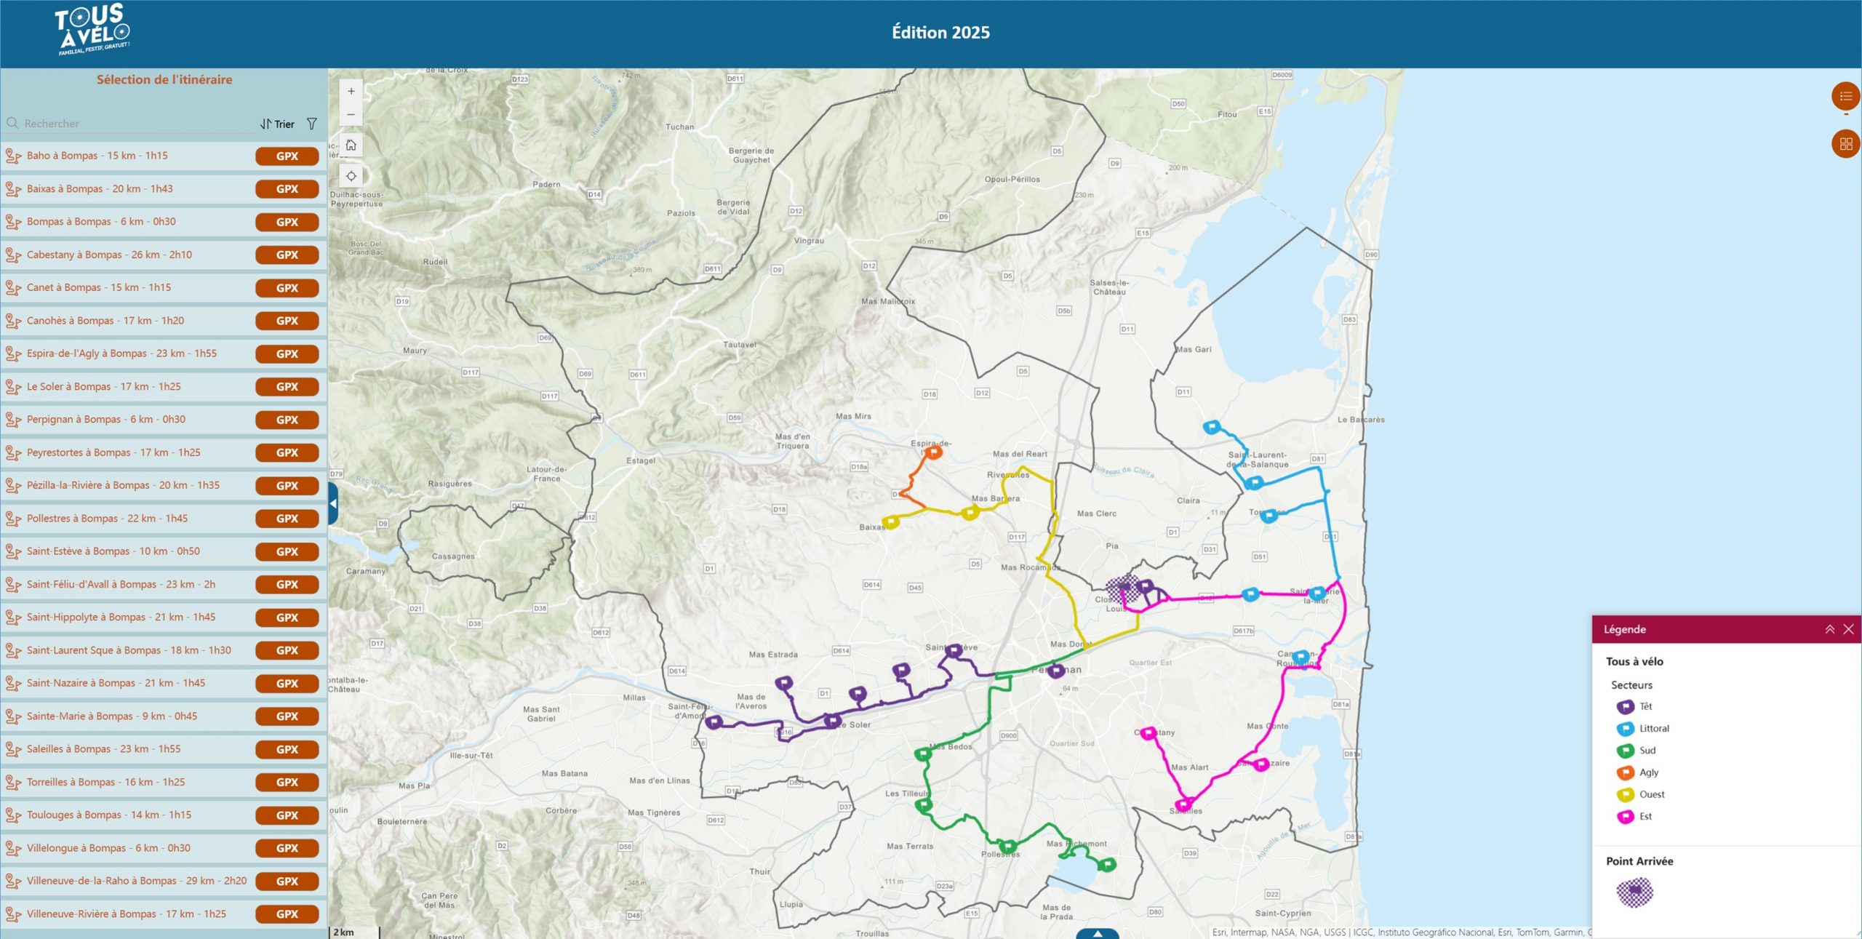Click the Tous à Vélo logo

[x=92, y=31]
